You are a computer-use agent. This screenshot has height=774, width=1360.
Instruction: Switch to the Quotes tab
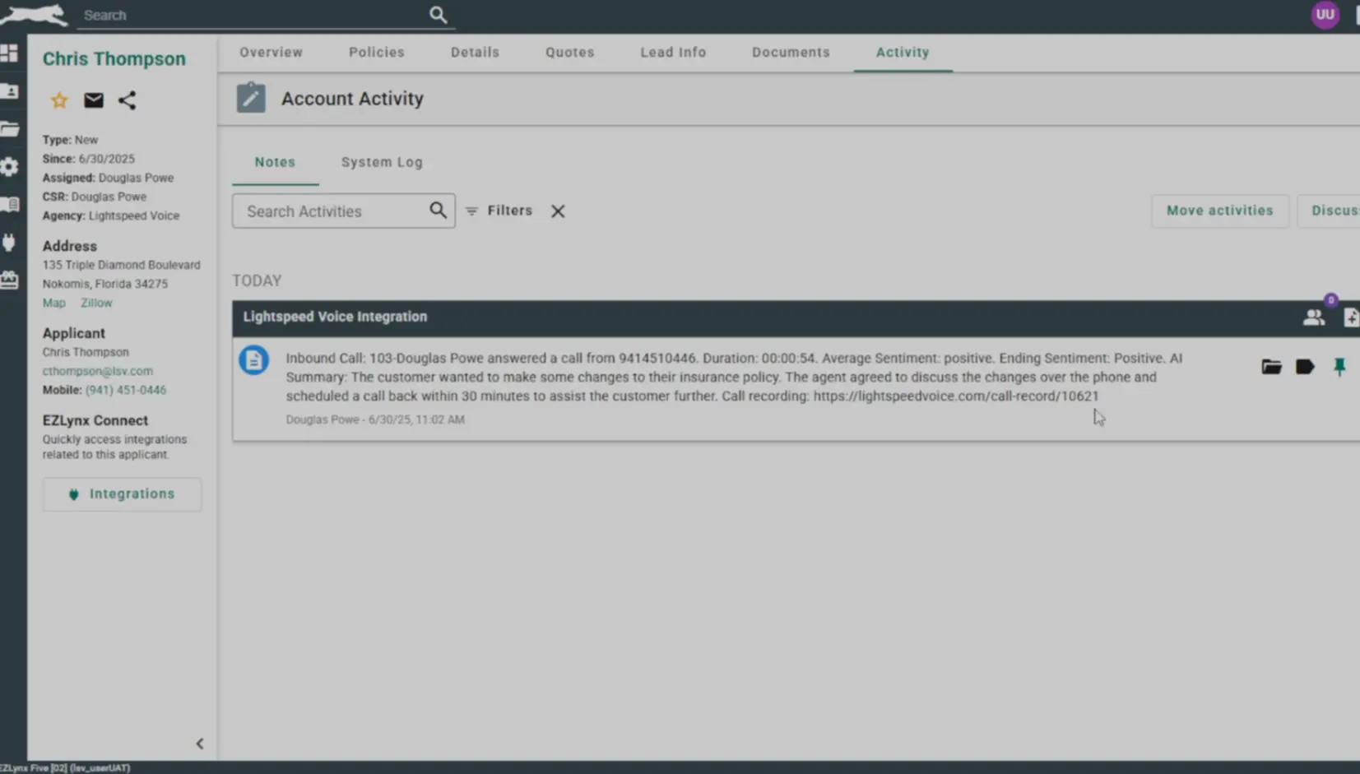click(569, 52)
